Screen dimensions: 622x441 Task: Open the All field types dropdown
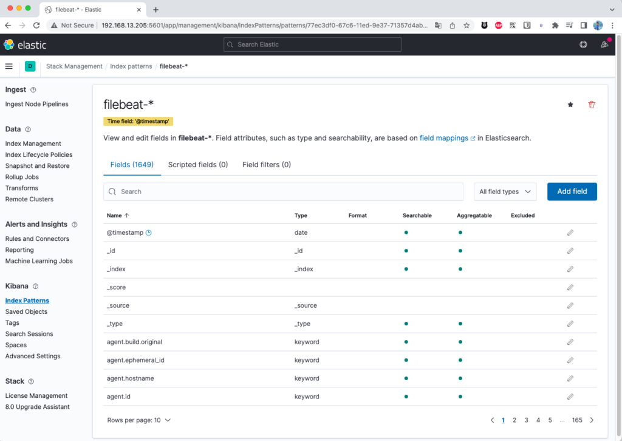coord(505,192)
